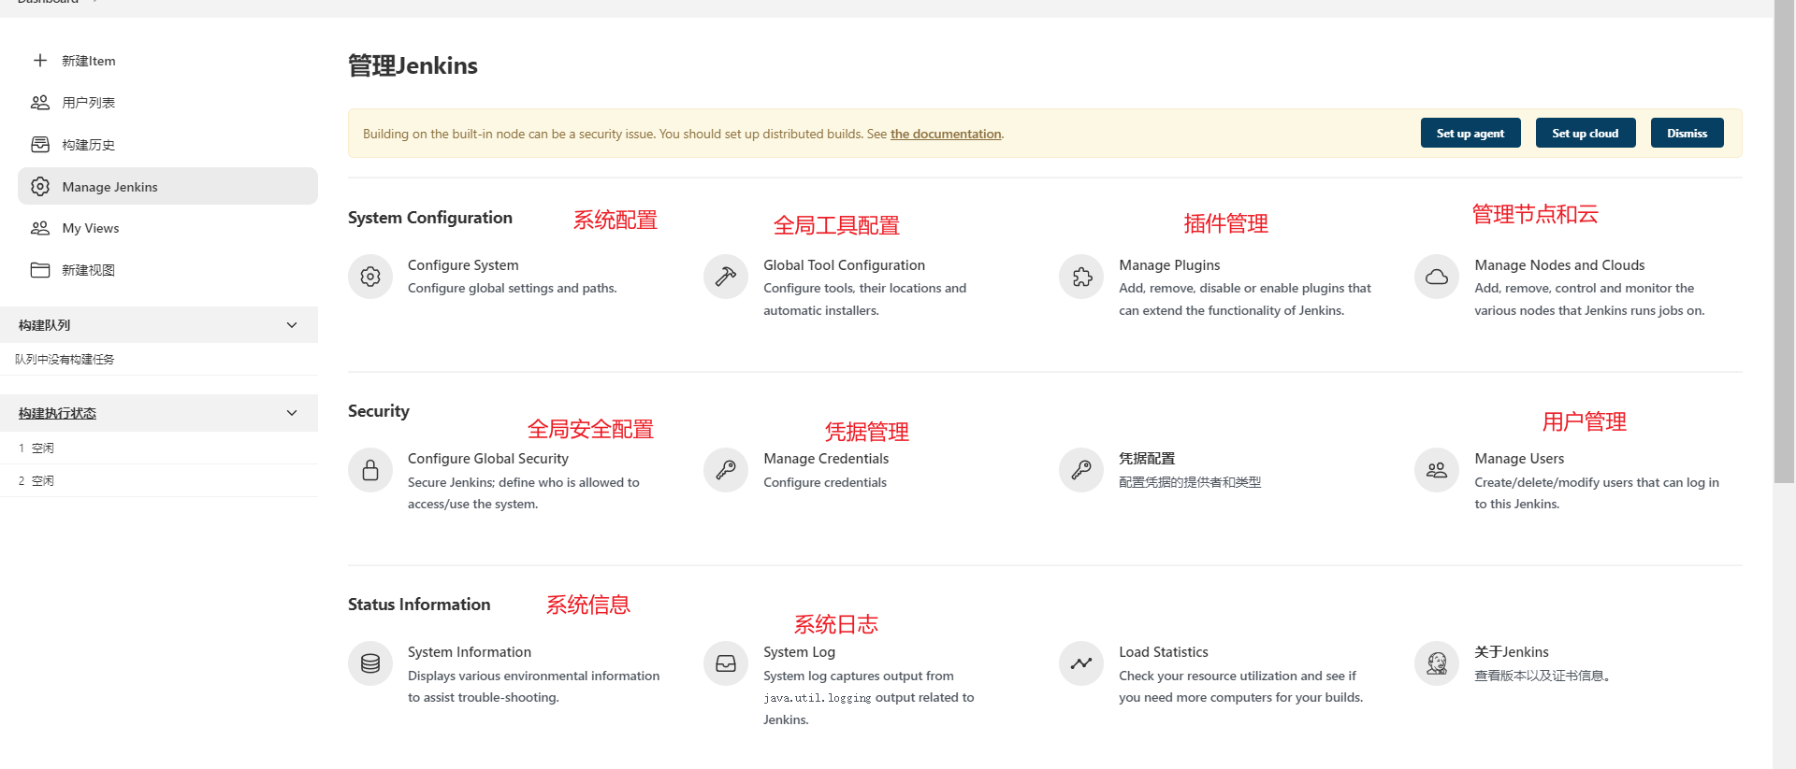Screen dimensions: 1796x769
Task: Click the 构建队列 heading text
Action: click(44, 325)
